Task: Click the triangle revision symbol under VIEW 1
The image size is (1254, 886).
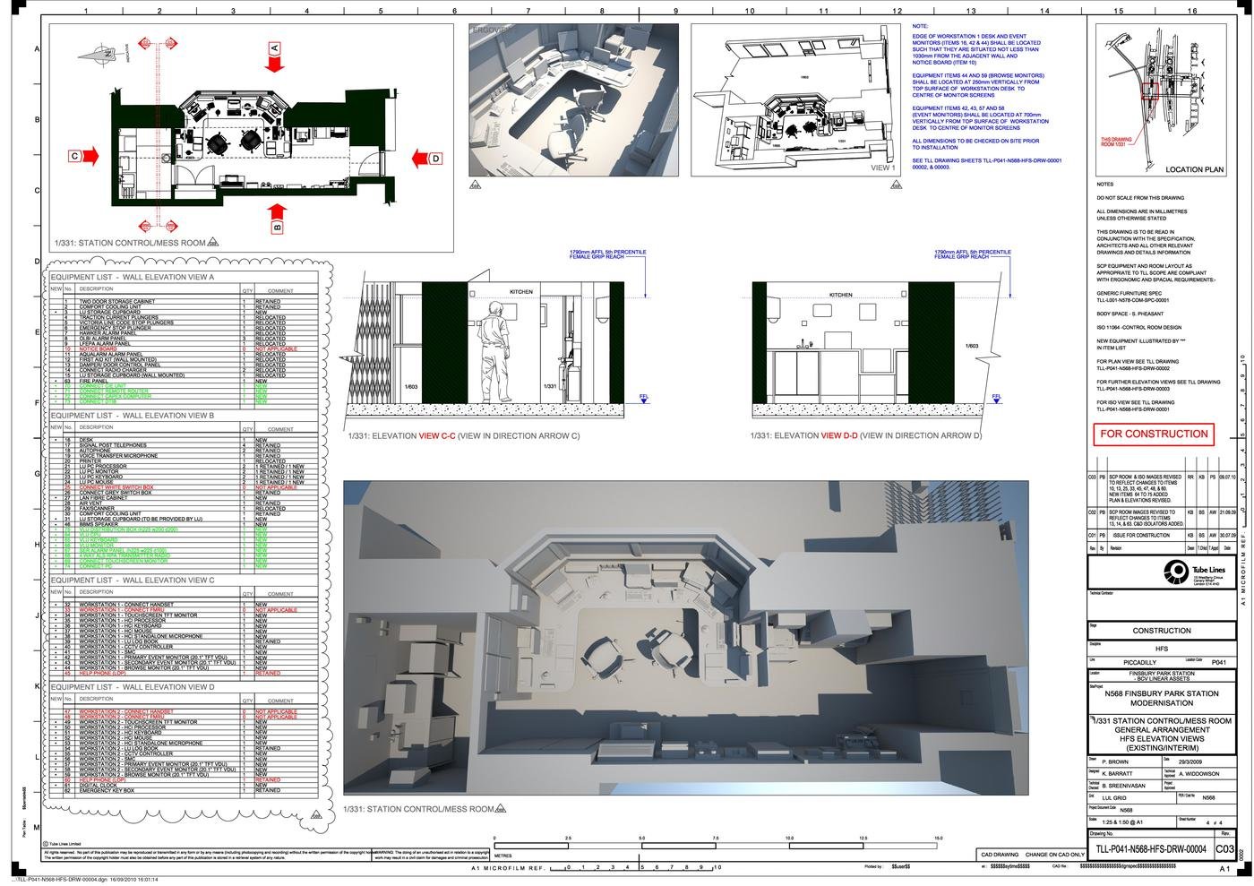Action: 896,184
